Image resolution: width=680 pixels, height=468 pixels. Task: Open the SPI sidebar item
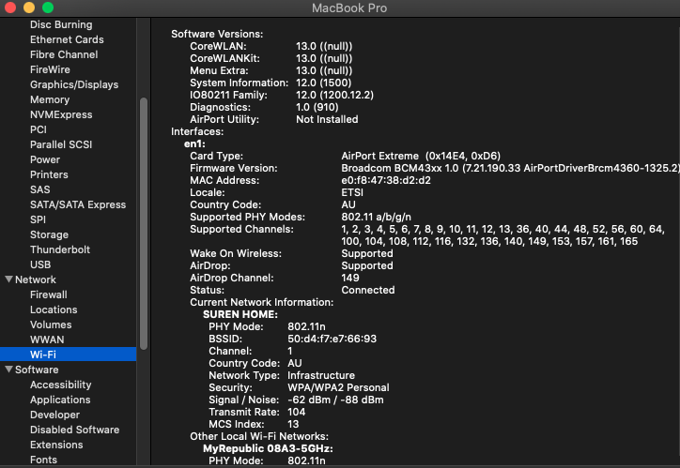(38, 219)
